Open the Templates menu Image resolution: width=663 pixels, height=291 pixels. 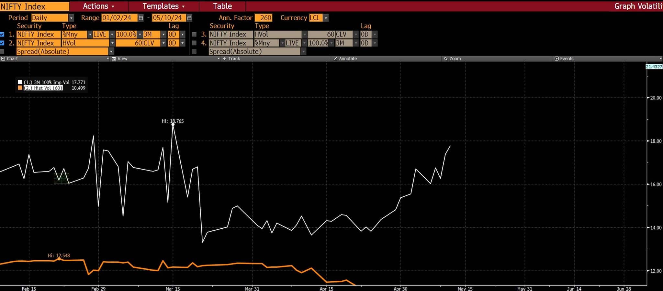pos(163,6)
